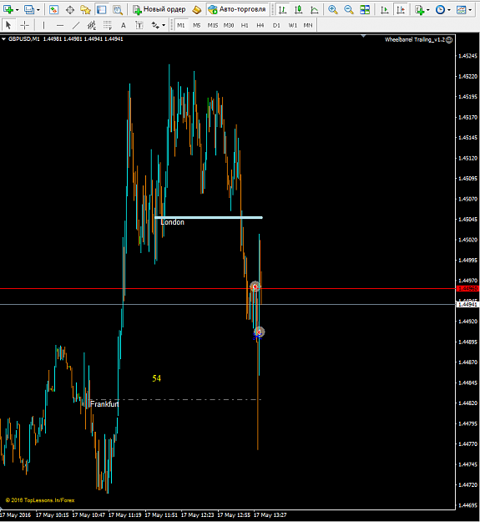Open the Templates dropdown arrow
This screenshot has width=480, height=522.
[470, 10]
